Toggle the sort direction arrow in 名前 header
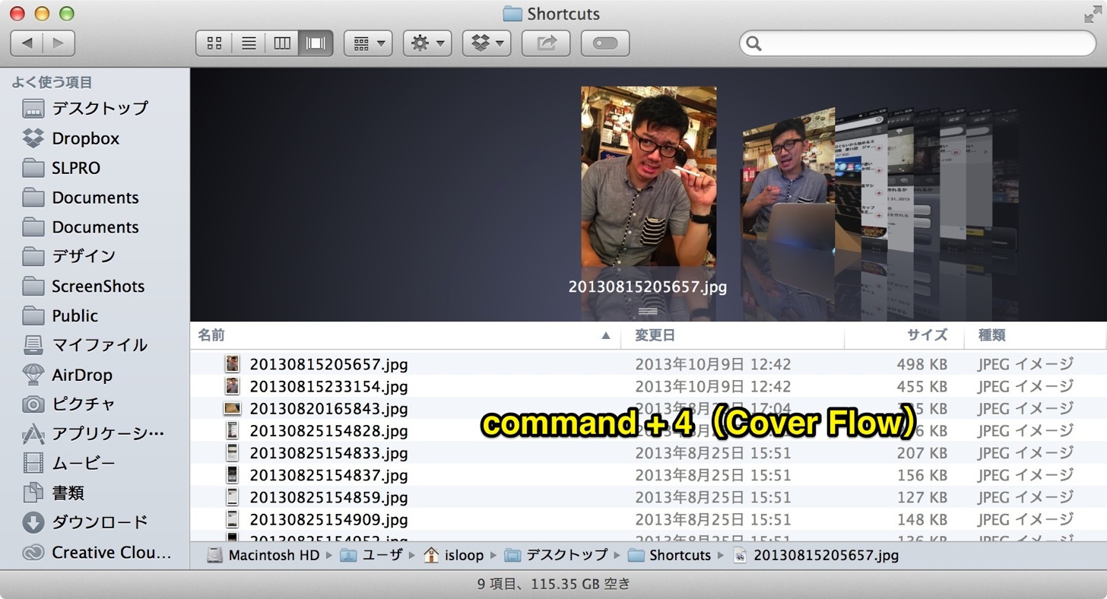This screenshot has width=1107, height=599. point(606,335)
